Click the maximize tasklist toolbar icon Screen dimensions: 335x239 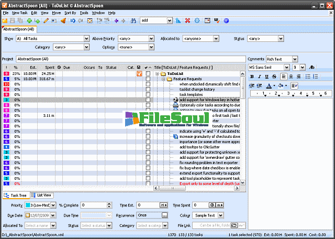(x=90, y=20)
